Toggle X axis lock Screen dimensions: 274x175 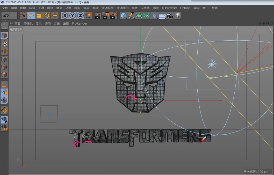pyautogui.click(x=65, y=16)
